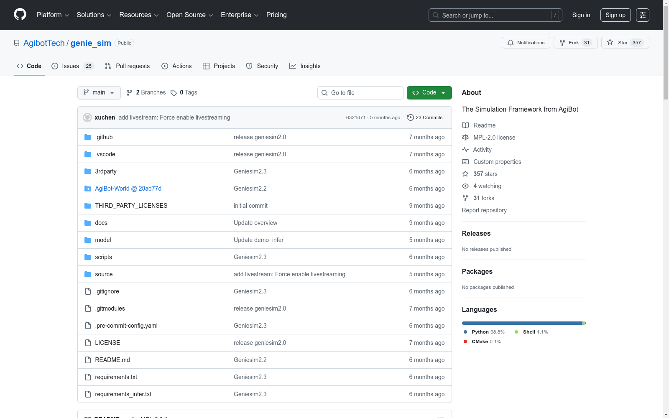Click the Fork icon button
The width and height of the screenshot is (669, 418).
click(x=562, y=43)
